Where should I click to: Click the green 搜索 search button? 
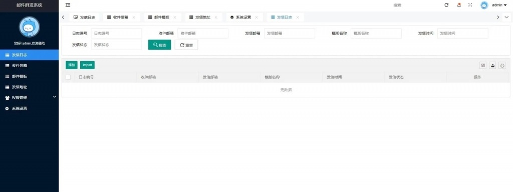(160, 45)
